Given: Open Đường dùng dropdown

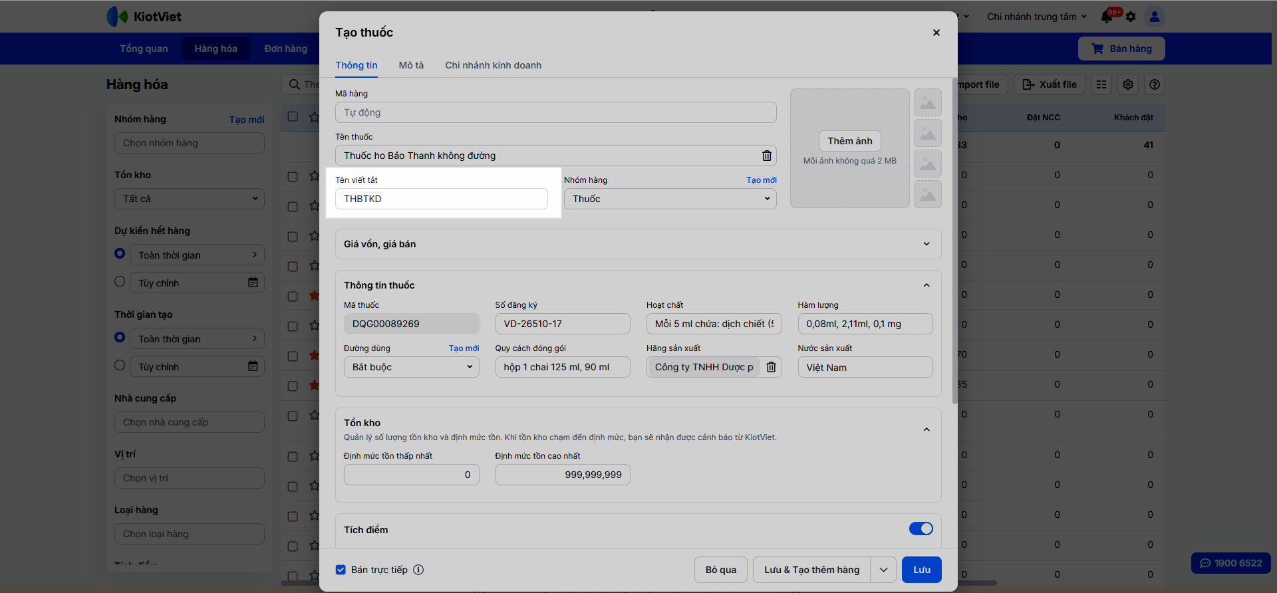Looking at the screenshot, I should pos(411,367).
